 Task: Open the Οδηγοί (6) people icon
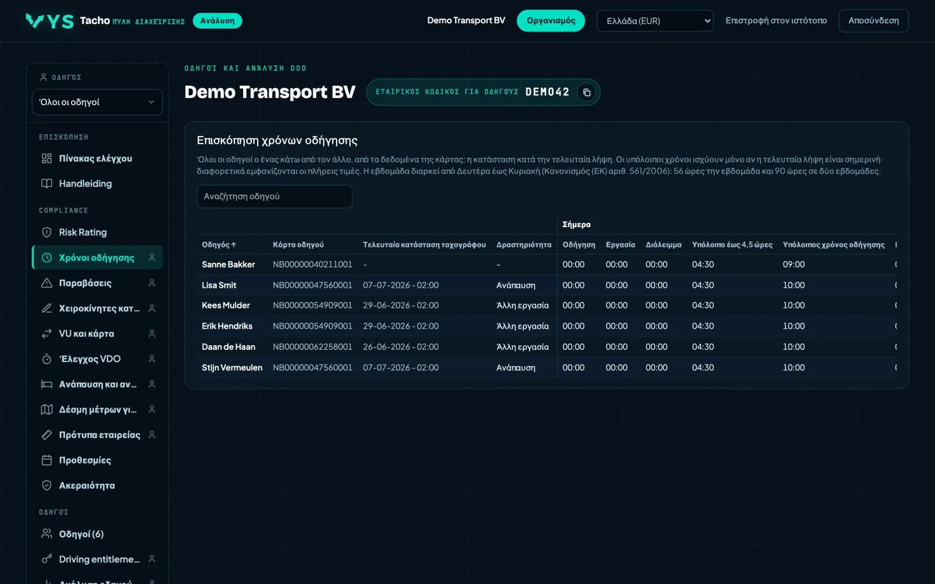pyautogui.click(x=47, y=534)
